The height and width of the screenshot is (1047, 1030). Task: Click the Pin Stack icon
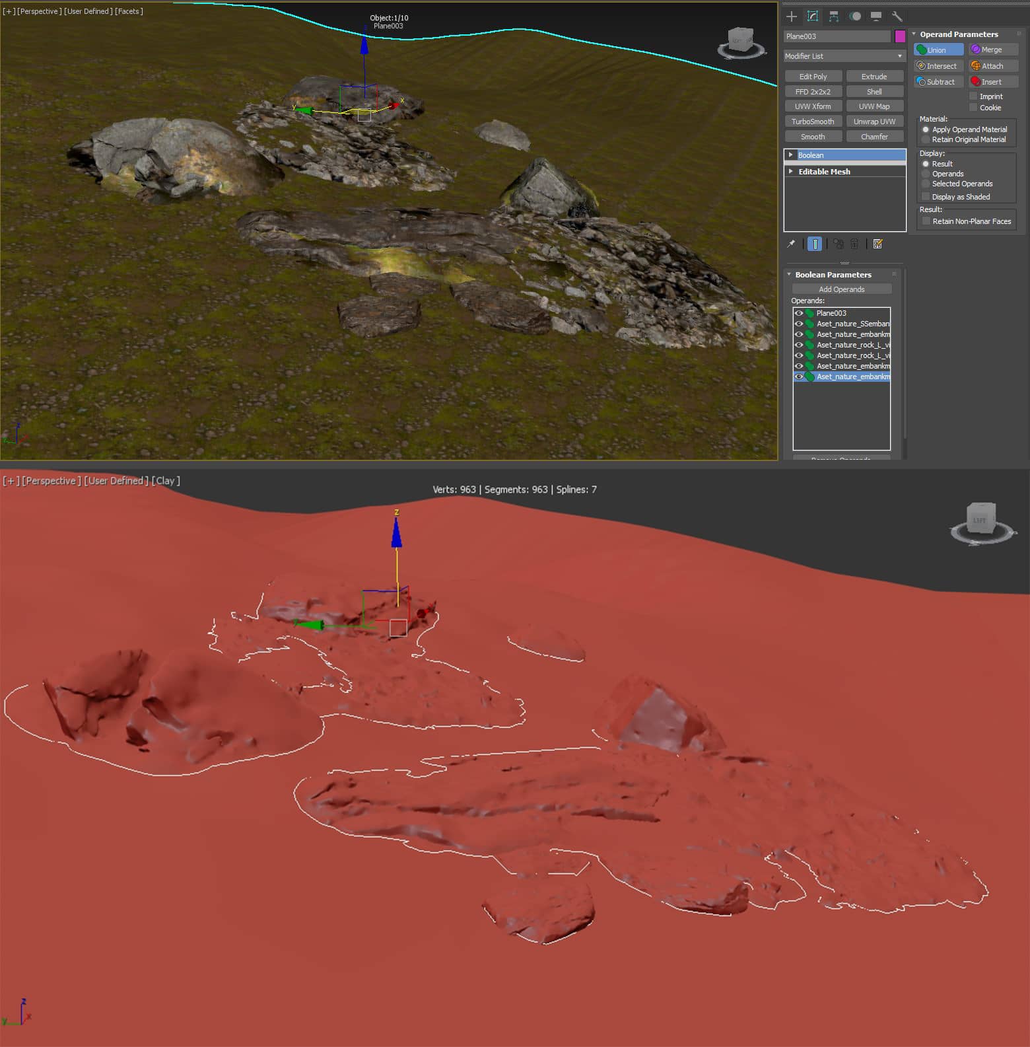click(x=791, y=244)
